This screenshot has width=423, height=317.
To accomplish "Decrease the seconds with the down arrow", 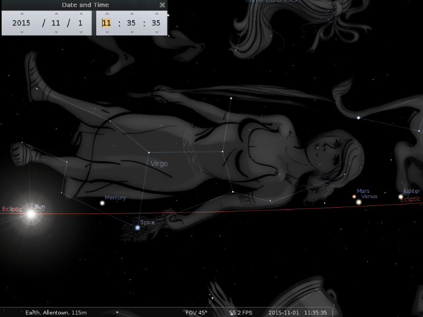I will [156, 32].
